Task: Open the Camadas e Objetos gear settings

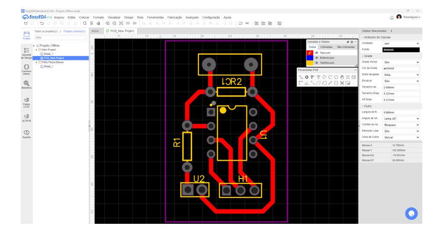Action: tap(352, 42)
